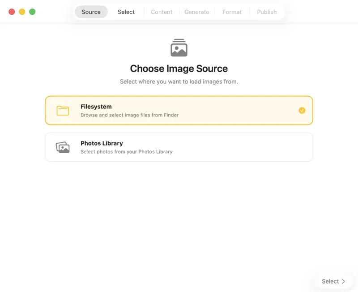Minimize the window with the yellow button
Viewport: 358px width, 292px height.
pos(22,12)
